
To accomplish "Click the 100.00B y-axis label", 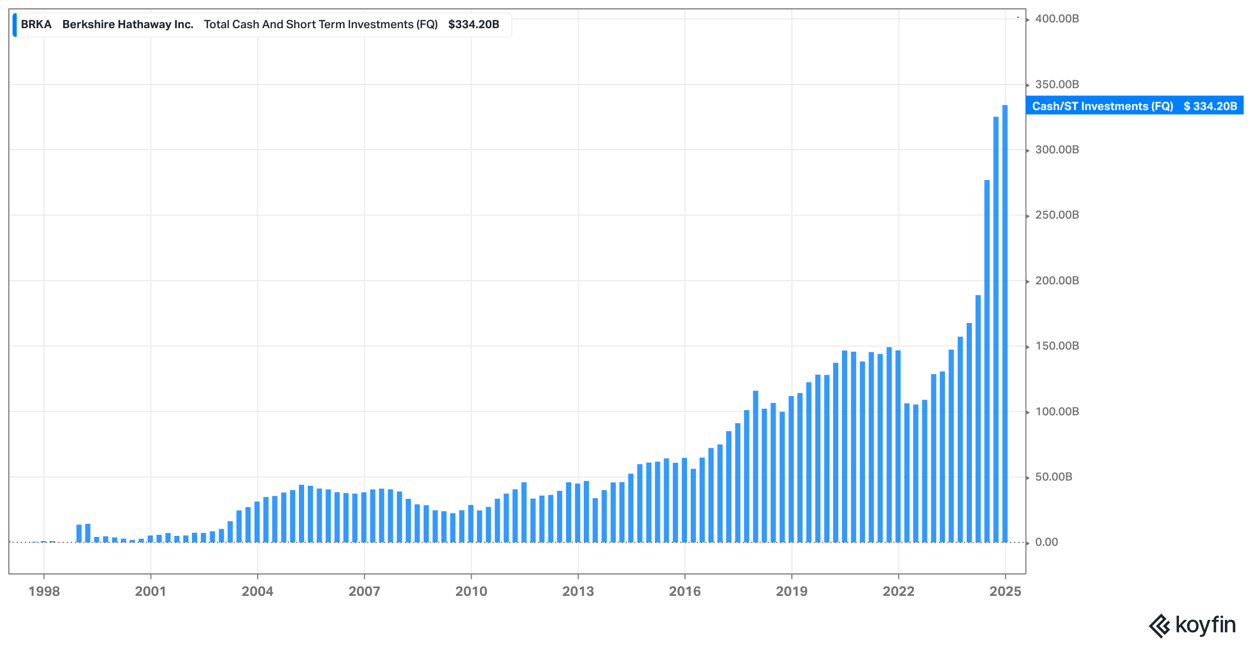I will point(1057,412).
